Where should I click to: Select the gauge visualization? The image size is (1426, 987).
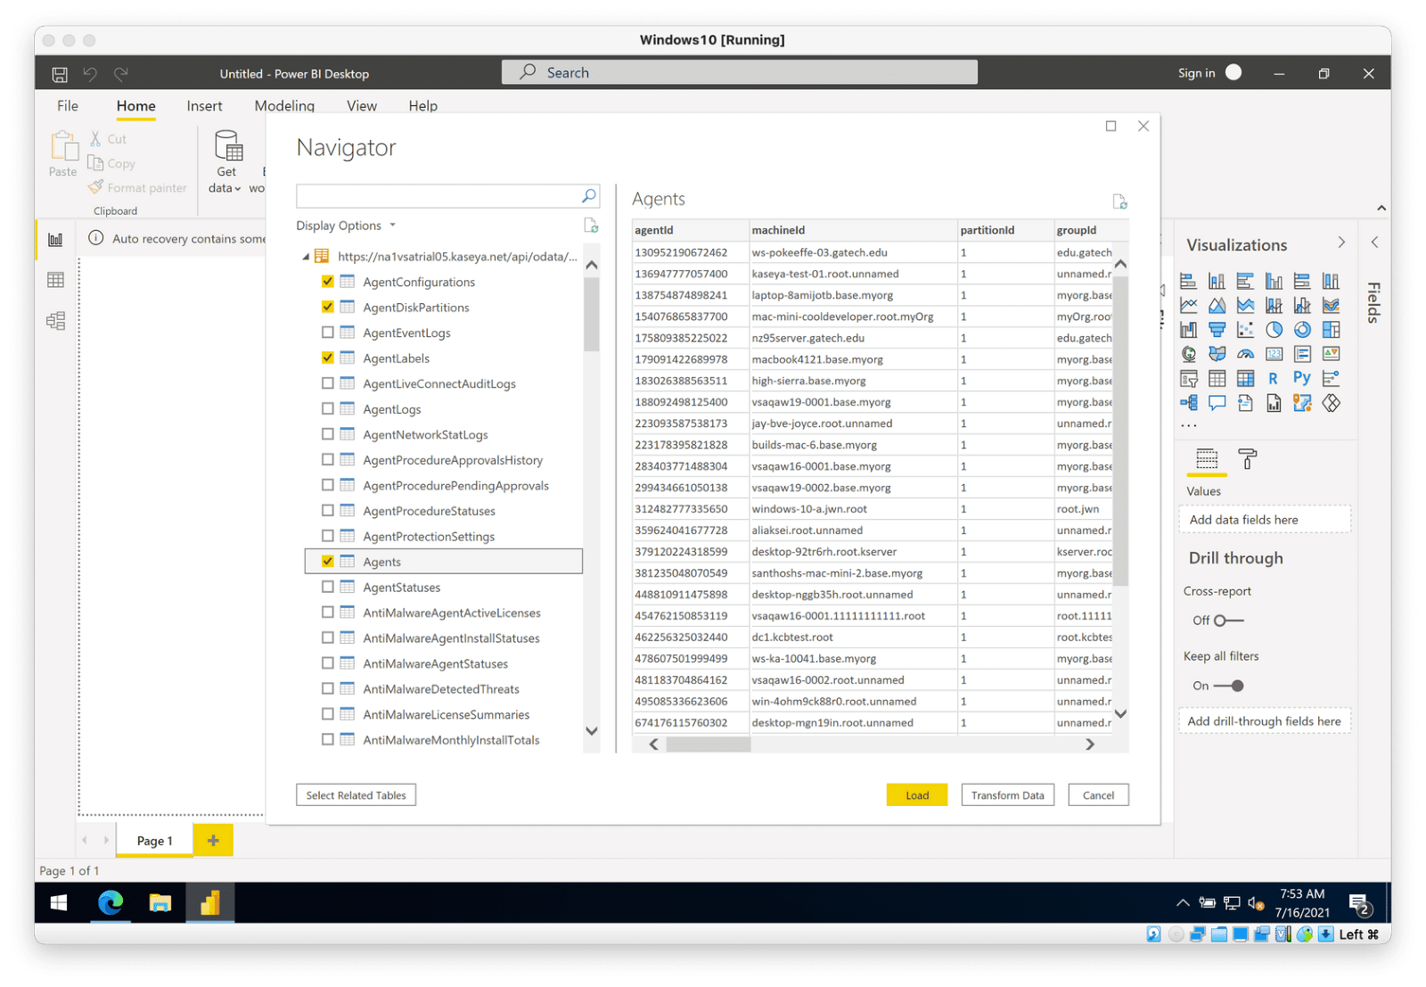pos(1245,354)
